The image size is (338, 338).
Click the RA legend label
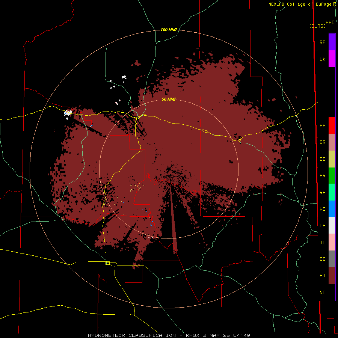pyautogui.click(x=322, y=193)
